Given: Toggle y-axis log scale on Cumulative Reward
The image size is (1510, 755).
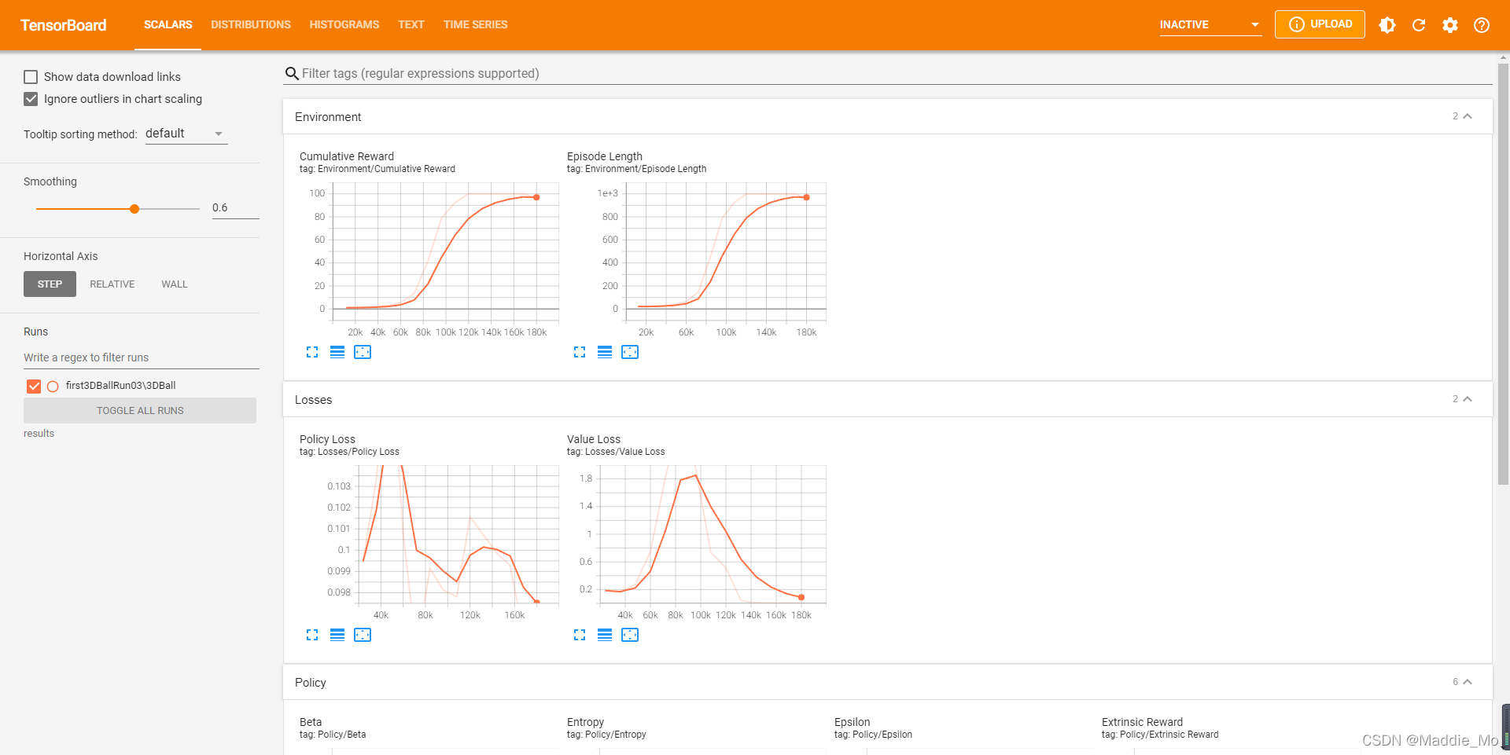Looking at the screenshot, I should click(337, 352).
